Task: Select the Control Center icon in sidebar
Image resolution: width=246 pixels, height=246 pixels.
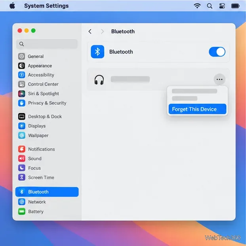Action: 21,84
